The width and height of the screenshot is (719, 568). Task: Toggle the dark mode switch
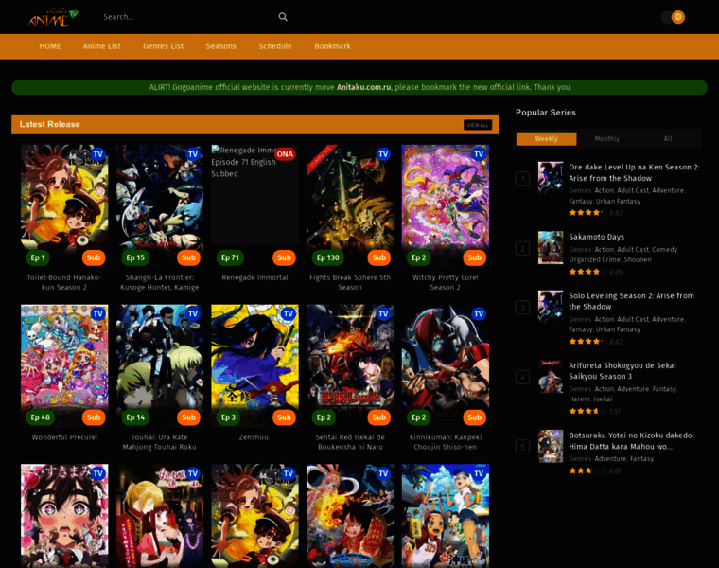pyautogui.click(x=673, y=17)
